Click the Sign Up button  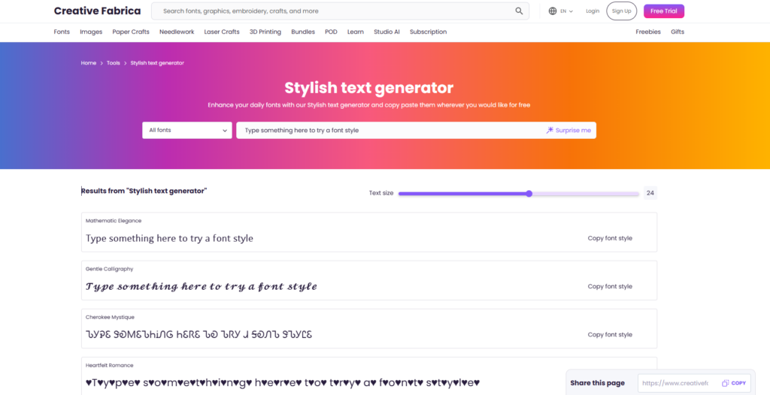tap(622, 11)
